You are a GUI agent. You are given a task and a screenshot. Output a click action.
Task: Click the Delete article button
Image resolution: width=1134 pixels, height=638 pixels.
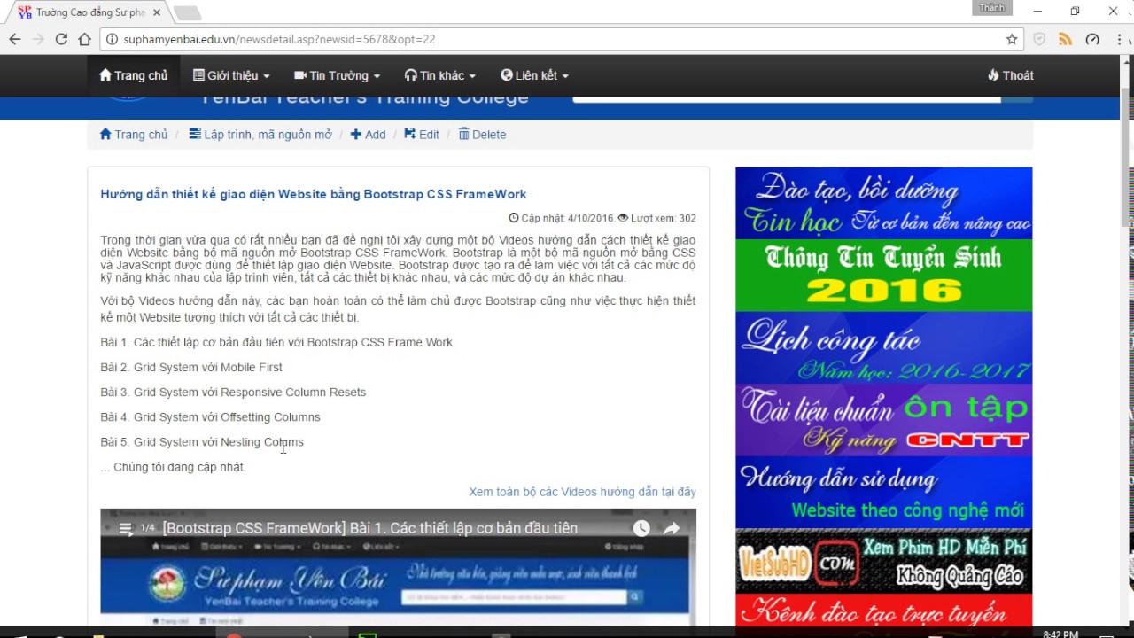[x=482, y=135]
